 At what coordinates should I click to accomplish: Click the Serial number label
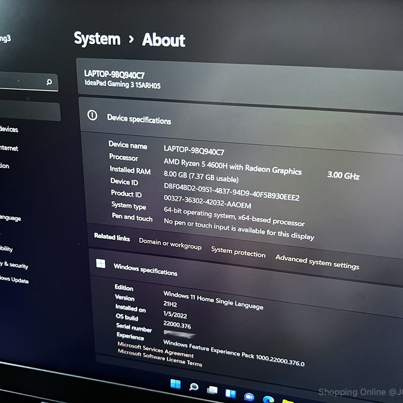134,327
